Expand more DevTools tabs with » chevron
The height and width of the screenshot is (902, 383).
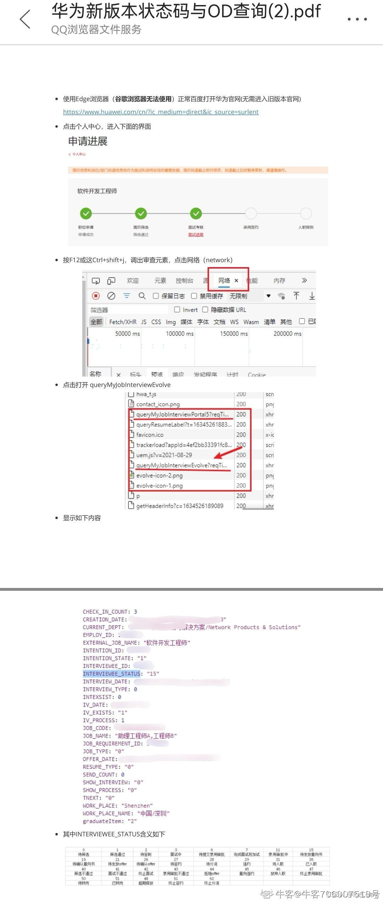(304, 280)
